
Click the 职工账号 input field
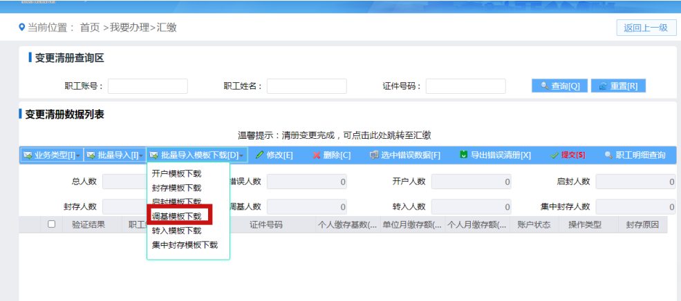[148, 86]
